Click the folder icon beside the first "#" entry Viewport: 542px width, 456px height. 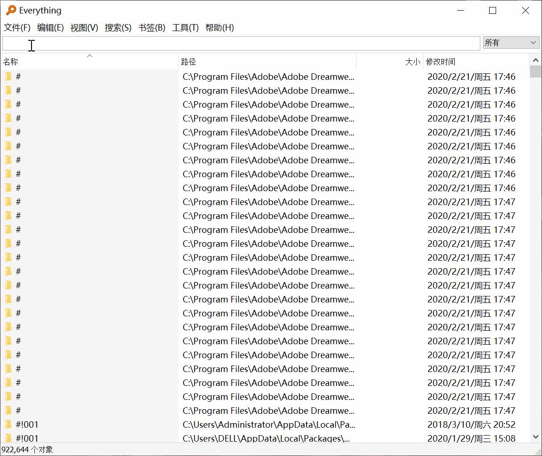point(9,76)
